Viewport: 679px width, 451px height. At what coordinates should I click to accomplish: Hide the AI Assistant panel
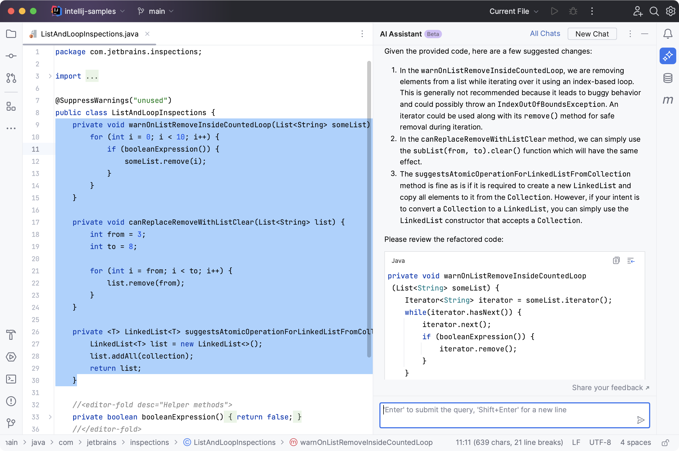click(645, 34)
